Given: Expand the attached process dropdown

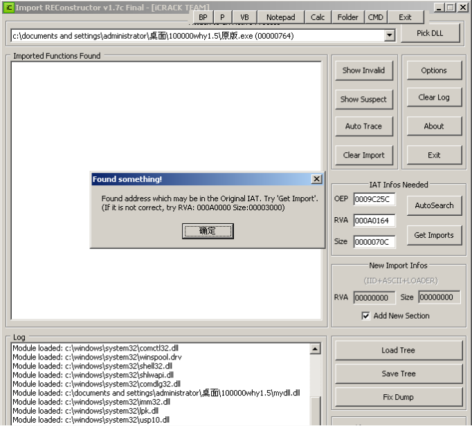Looking at the screenshot, I should click(389, 35).
